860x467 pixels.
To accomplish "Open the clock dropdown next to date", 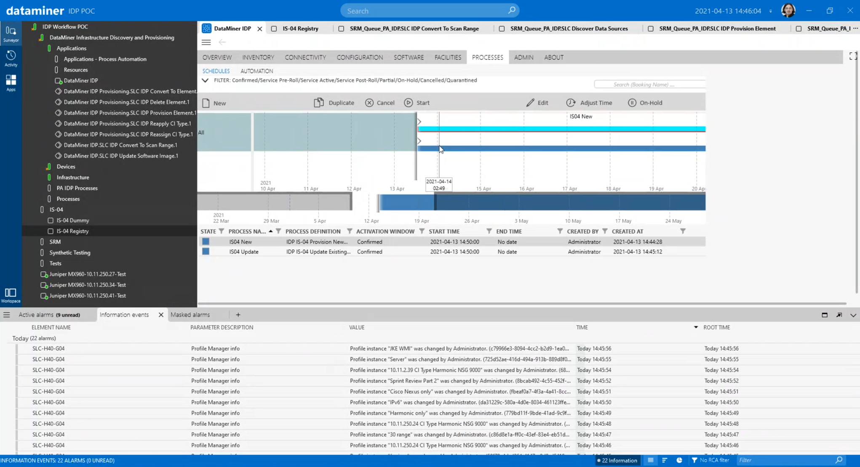I will pos(770,11).
